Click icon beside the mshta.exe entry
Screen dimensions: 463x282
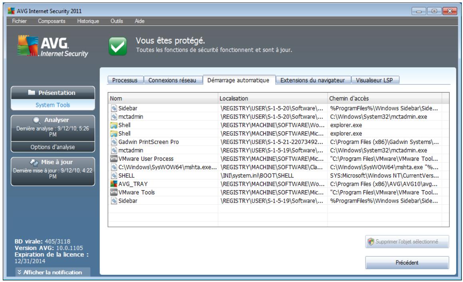[114, 167]
